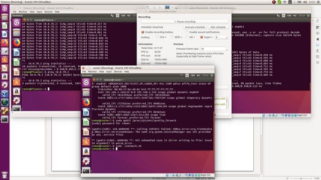Open LibreOffice Calc in the router VM launcher
The height and width of the screenshot is (180, 321).
[86, 122]
